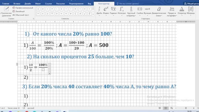Open the Вид ribbon tab
Screen dimensions: 199x112
89,4
